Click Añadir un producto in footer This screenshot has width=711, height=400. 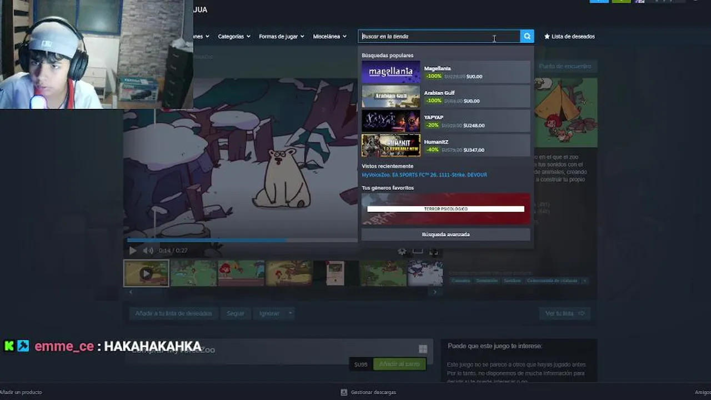21,392
